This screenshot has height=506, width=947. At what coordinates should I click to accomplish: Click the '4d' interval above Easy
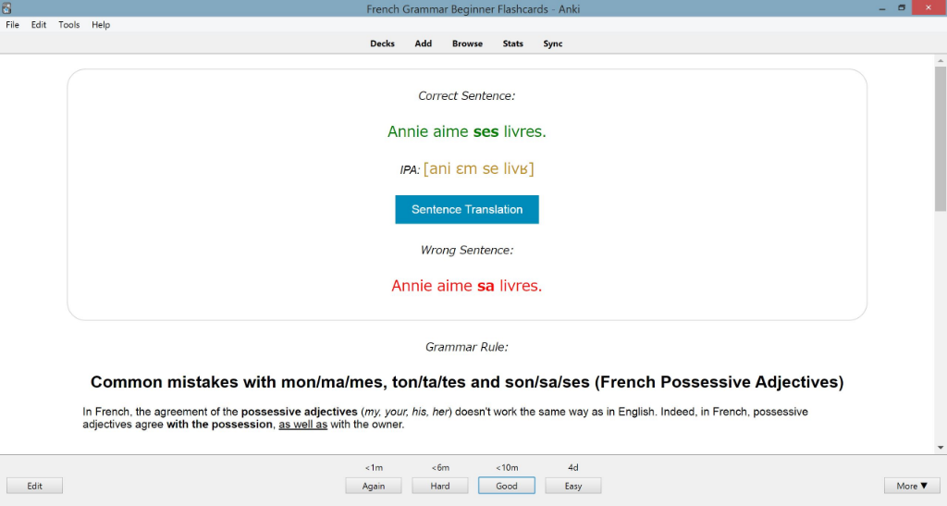[x=573, y=467]
